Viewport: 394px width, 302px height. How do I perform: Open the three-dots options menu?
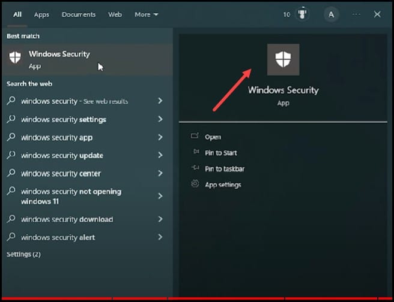(356, 14)
